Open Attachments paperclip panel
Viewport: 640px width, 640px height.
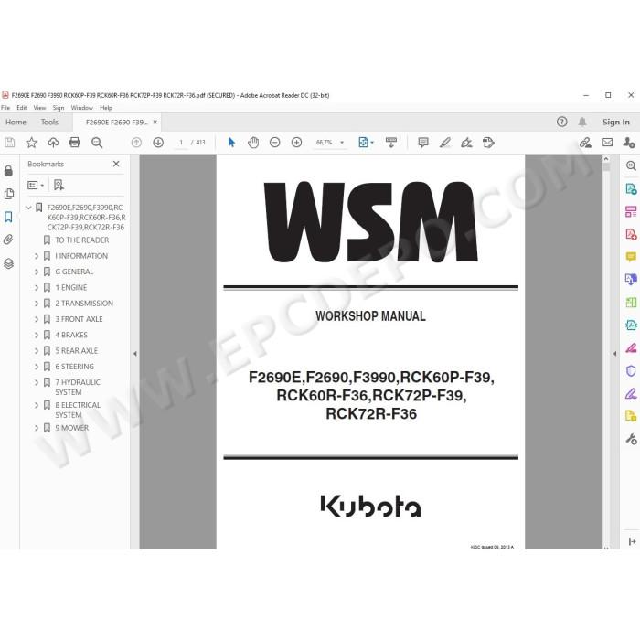click(8, 240)
